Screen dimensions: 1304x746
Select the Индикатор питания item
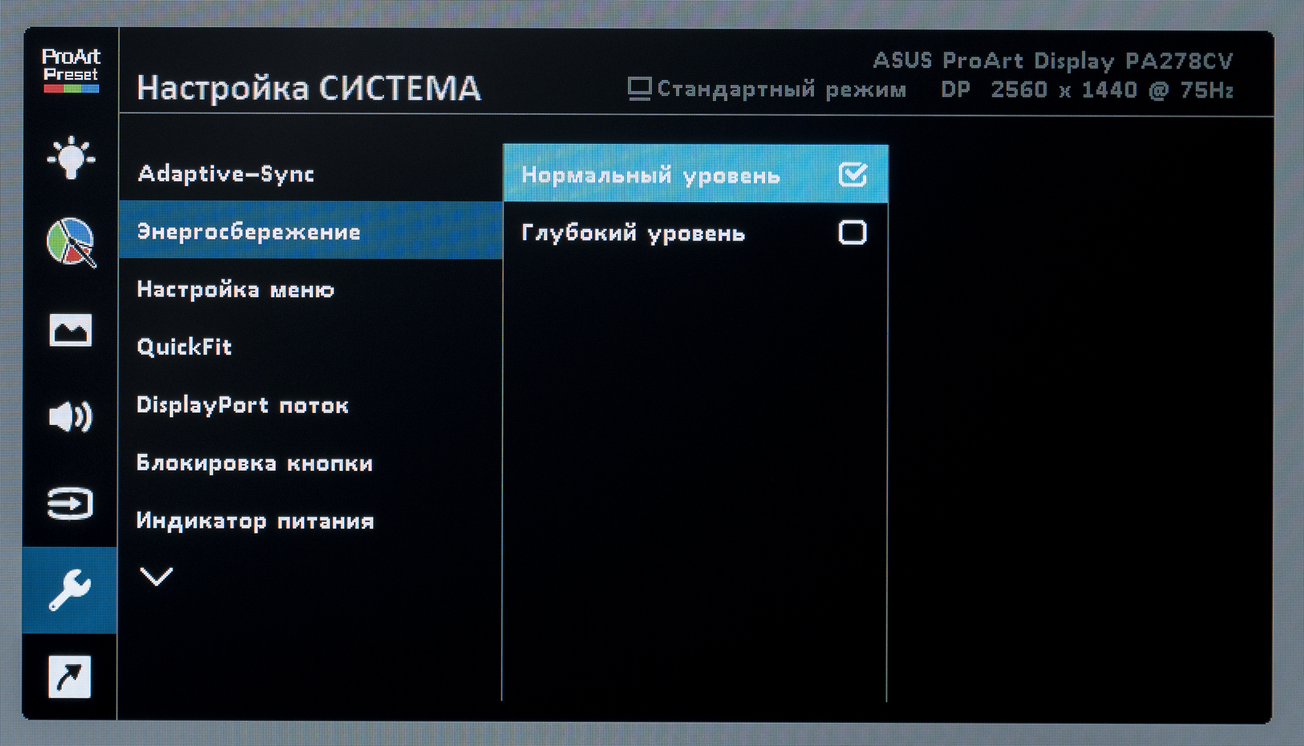[255, 521]
